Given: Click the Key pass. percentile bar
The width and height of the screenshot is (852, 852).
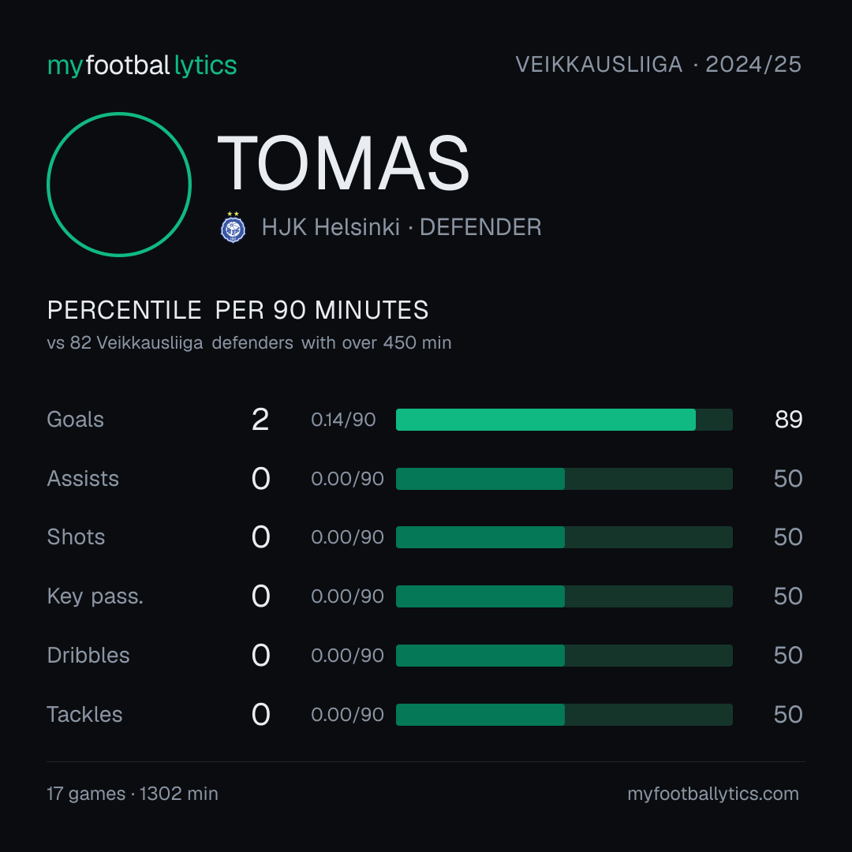Looking at the screenshot, I should tap(564, 596).
